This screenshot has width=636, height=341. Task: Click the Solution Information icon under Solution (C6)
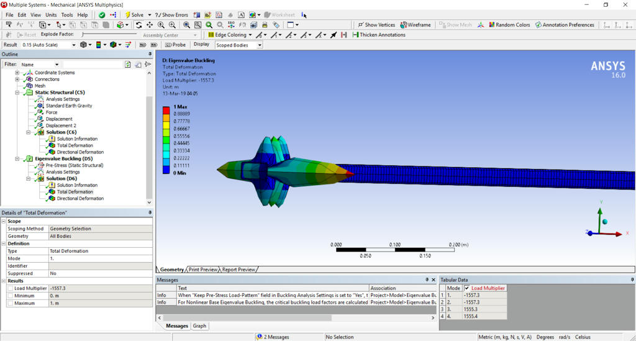(52, 139)
